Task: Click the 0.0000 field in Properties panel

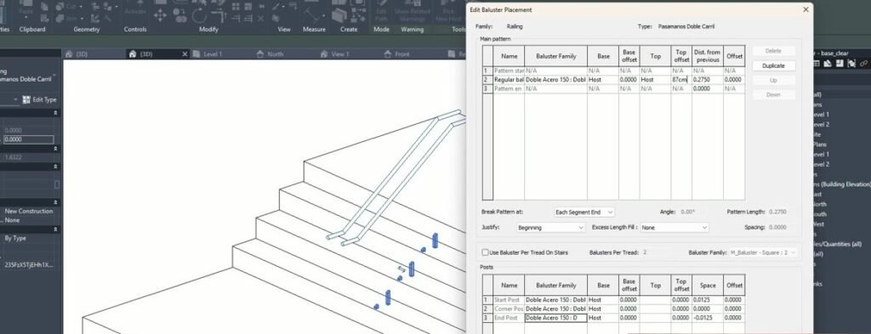Action: click(x=29, y=140)
